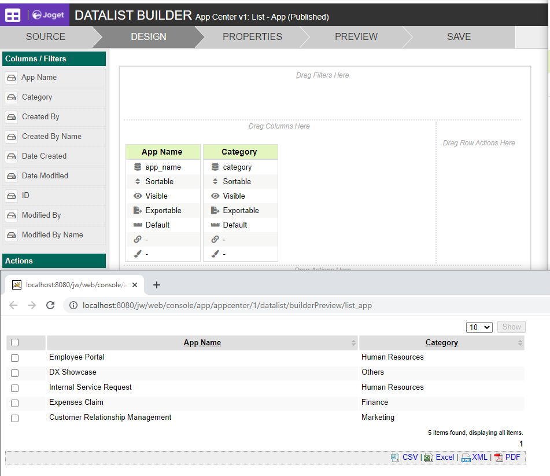550x476 pixels.
Task: Click the paintbrush icon in App Name column
Action: click(137, 254)
